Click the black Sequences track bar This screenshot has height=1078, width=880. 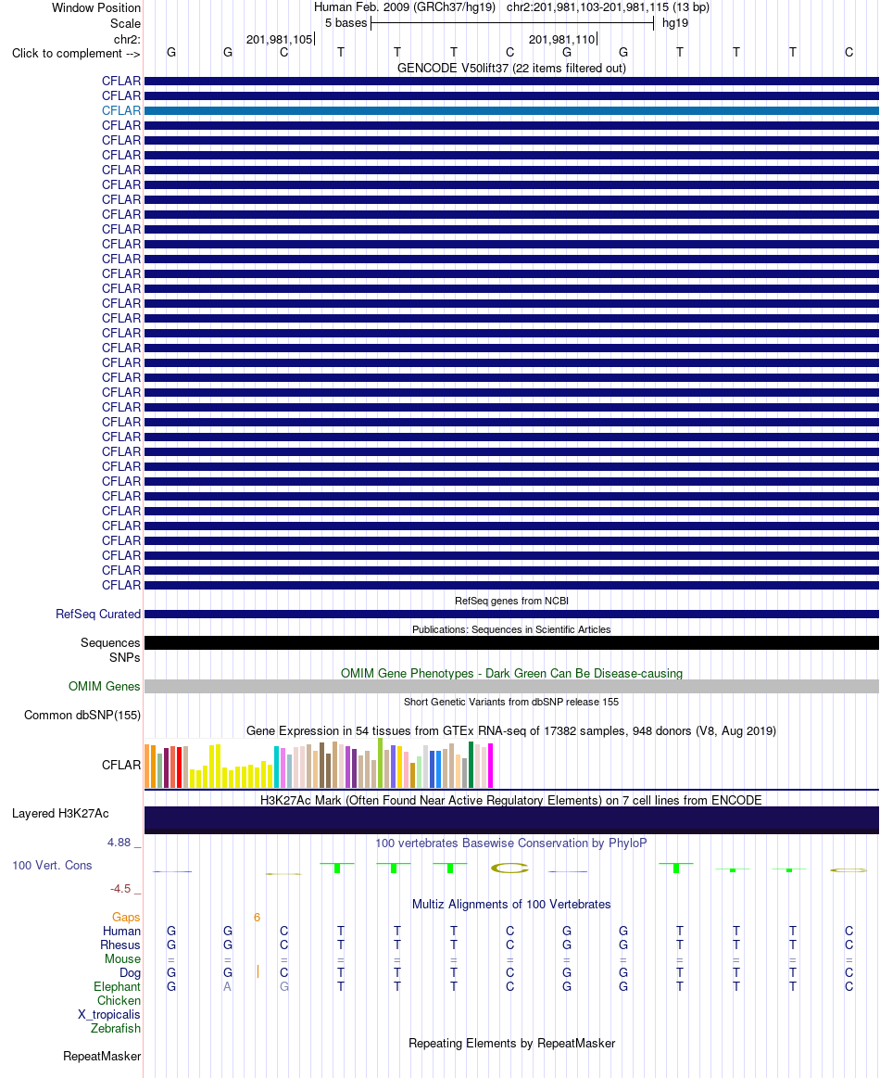coord(511,642)
